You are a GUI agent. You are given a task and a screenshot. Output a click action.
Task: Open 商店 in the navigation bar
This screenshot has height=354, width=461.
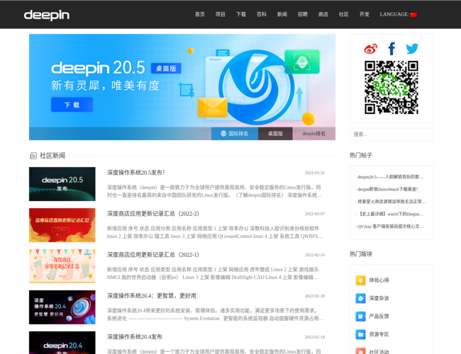323,14
